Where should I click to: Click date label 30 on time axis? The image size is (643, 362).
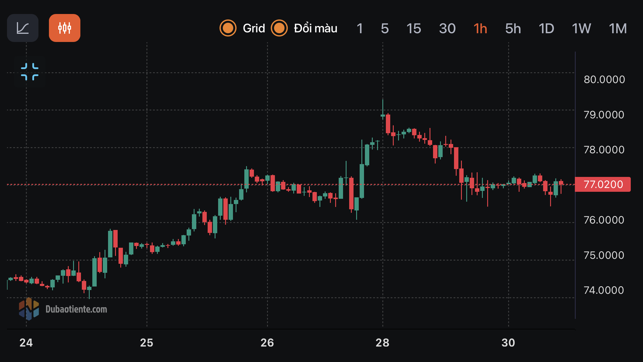pos(508,343)
